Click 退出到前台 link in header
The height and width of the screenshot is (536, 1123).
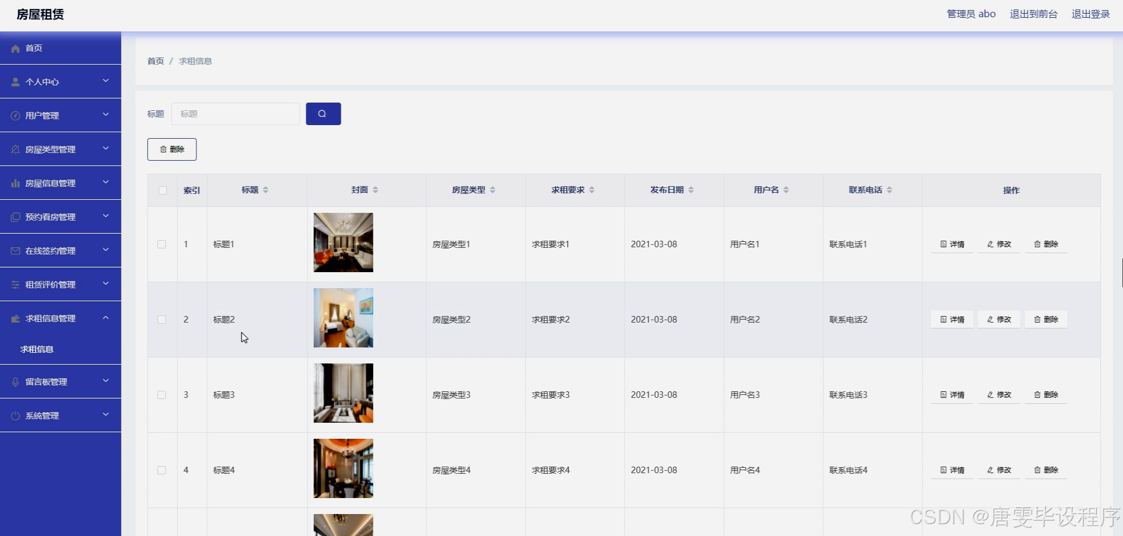[x=1033, y=14]
